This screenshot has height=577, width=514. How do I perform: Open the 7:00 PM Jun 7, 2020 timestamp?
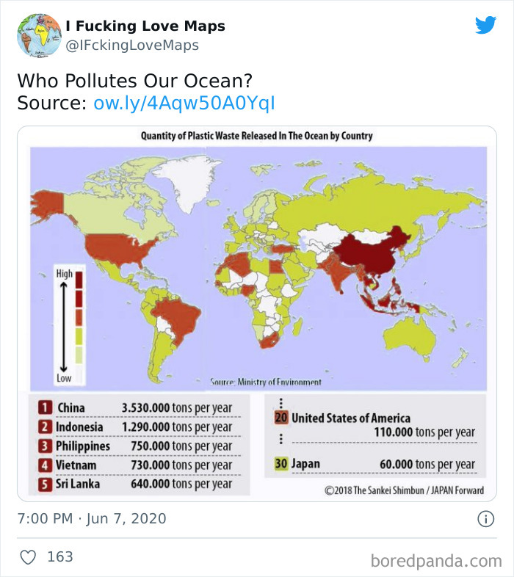click(x=92, y=518)
